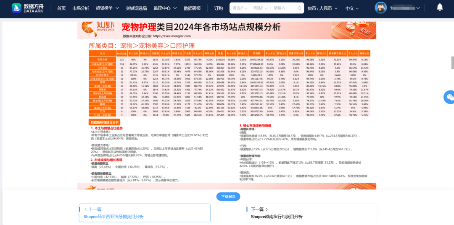This screenshot has height=225, width=454.
Task: Click the 订购 menu item
Action: tap(219, 8)
